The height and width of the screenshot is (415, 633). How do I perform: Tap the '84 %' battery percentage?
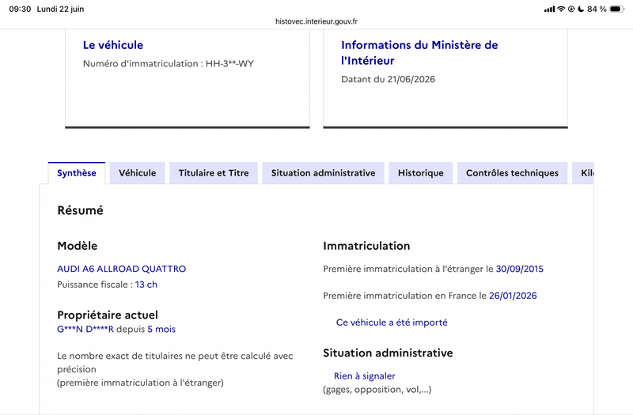(x=597, y=9)
